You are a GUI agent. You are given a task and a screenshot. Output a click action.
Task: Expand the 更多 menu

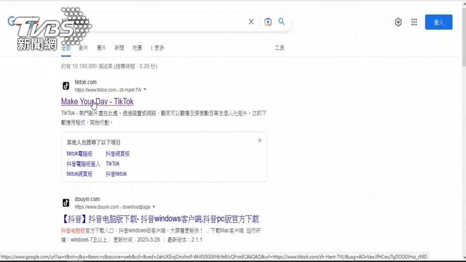pyautogui.click(x=157, y=48)
